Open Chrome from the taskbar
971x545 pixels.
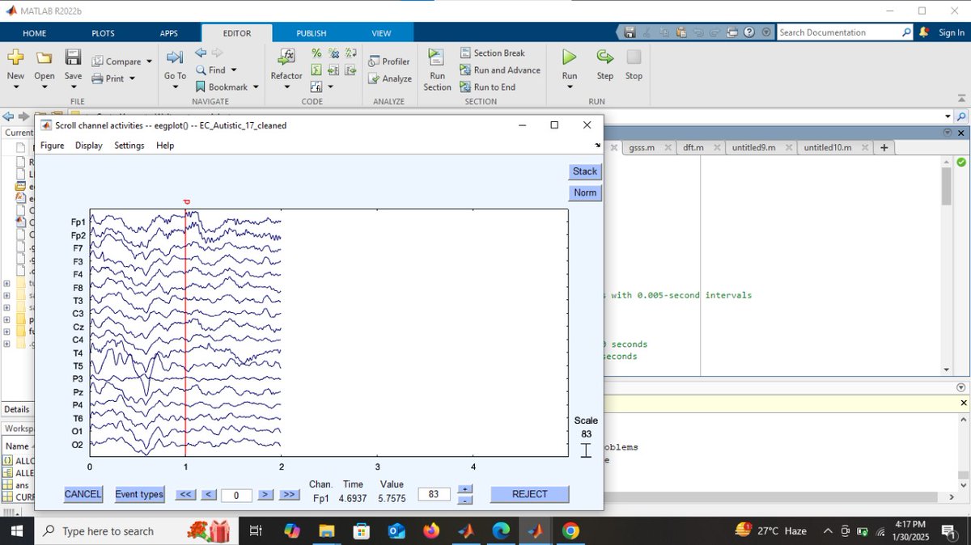(x=570, y=531)
